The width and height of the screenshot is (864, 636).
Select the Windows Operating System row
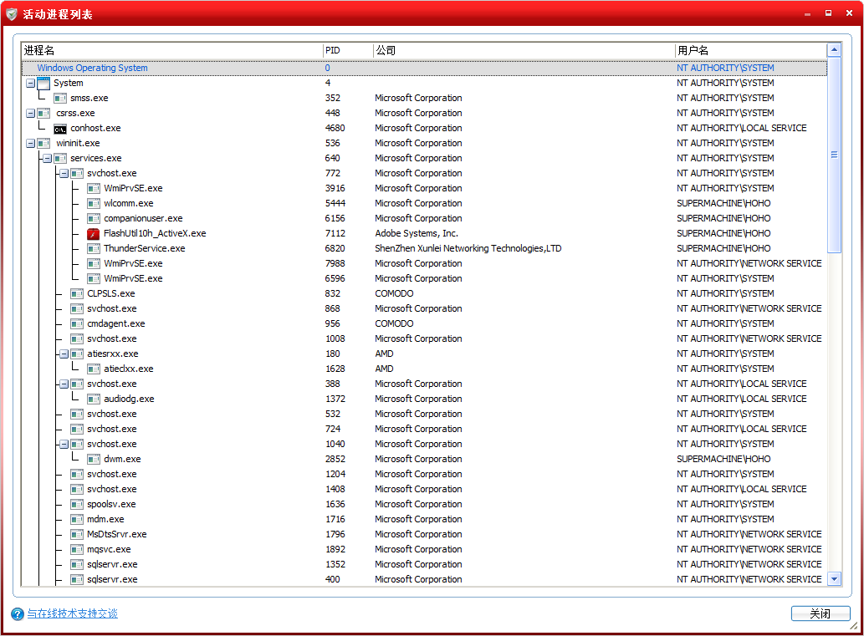click(x=424, y=69)
